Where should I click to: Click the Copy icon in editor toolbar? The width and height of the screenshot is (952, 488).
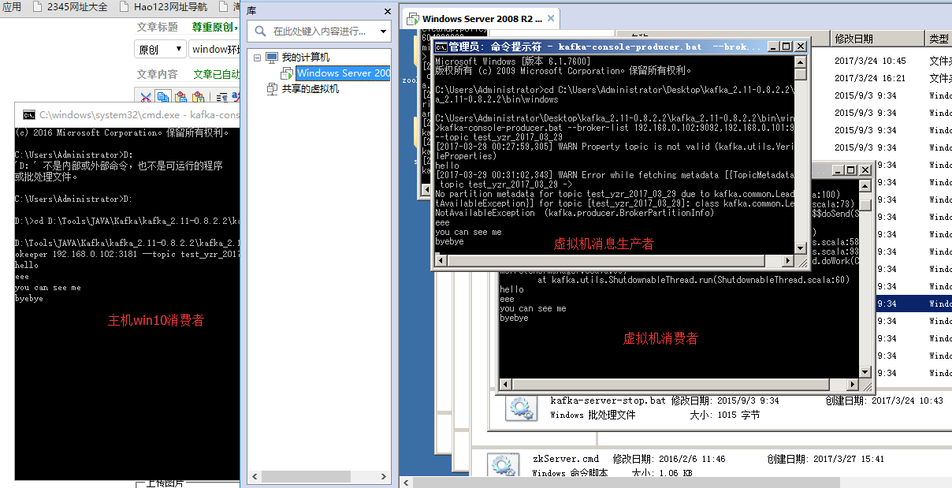coord(163,97)
